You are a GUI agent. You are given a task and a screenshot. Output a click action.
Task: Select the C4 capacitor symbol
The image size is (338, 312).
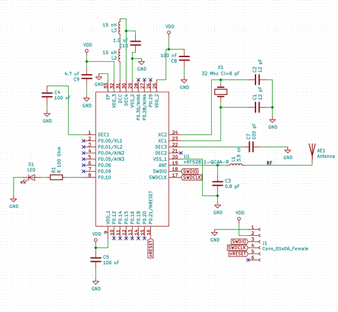tap(47, 95)
